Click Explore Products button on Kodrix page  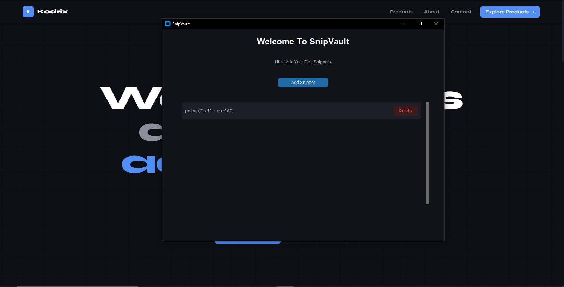click(x=510, y=12)
